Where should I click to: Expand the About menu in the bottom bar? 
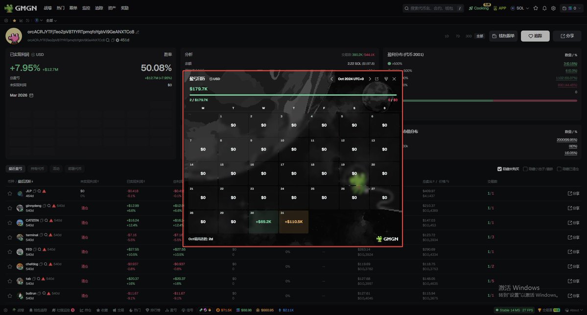574,310
